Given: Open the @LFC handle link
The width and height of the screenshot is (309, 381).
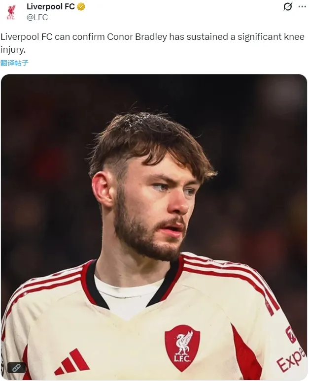Looking at the screenshot, I should tap(37, 18).
